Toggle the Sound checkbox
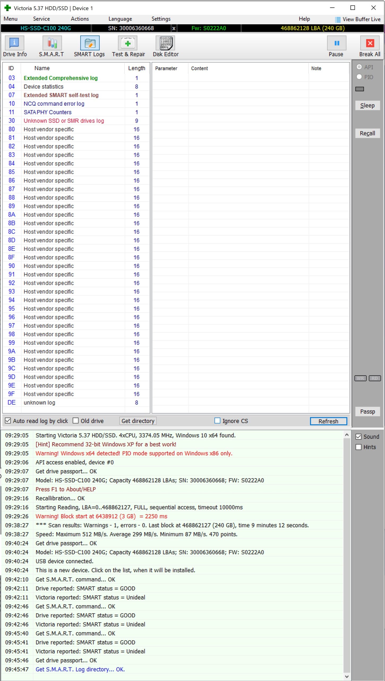The width and height of the screenshot is (385, 681). (x=358, y=437)
